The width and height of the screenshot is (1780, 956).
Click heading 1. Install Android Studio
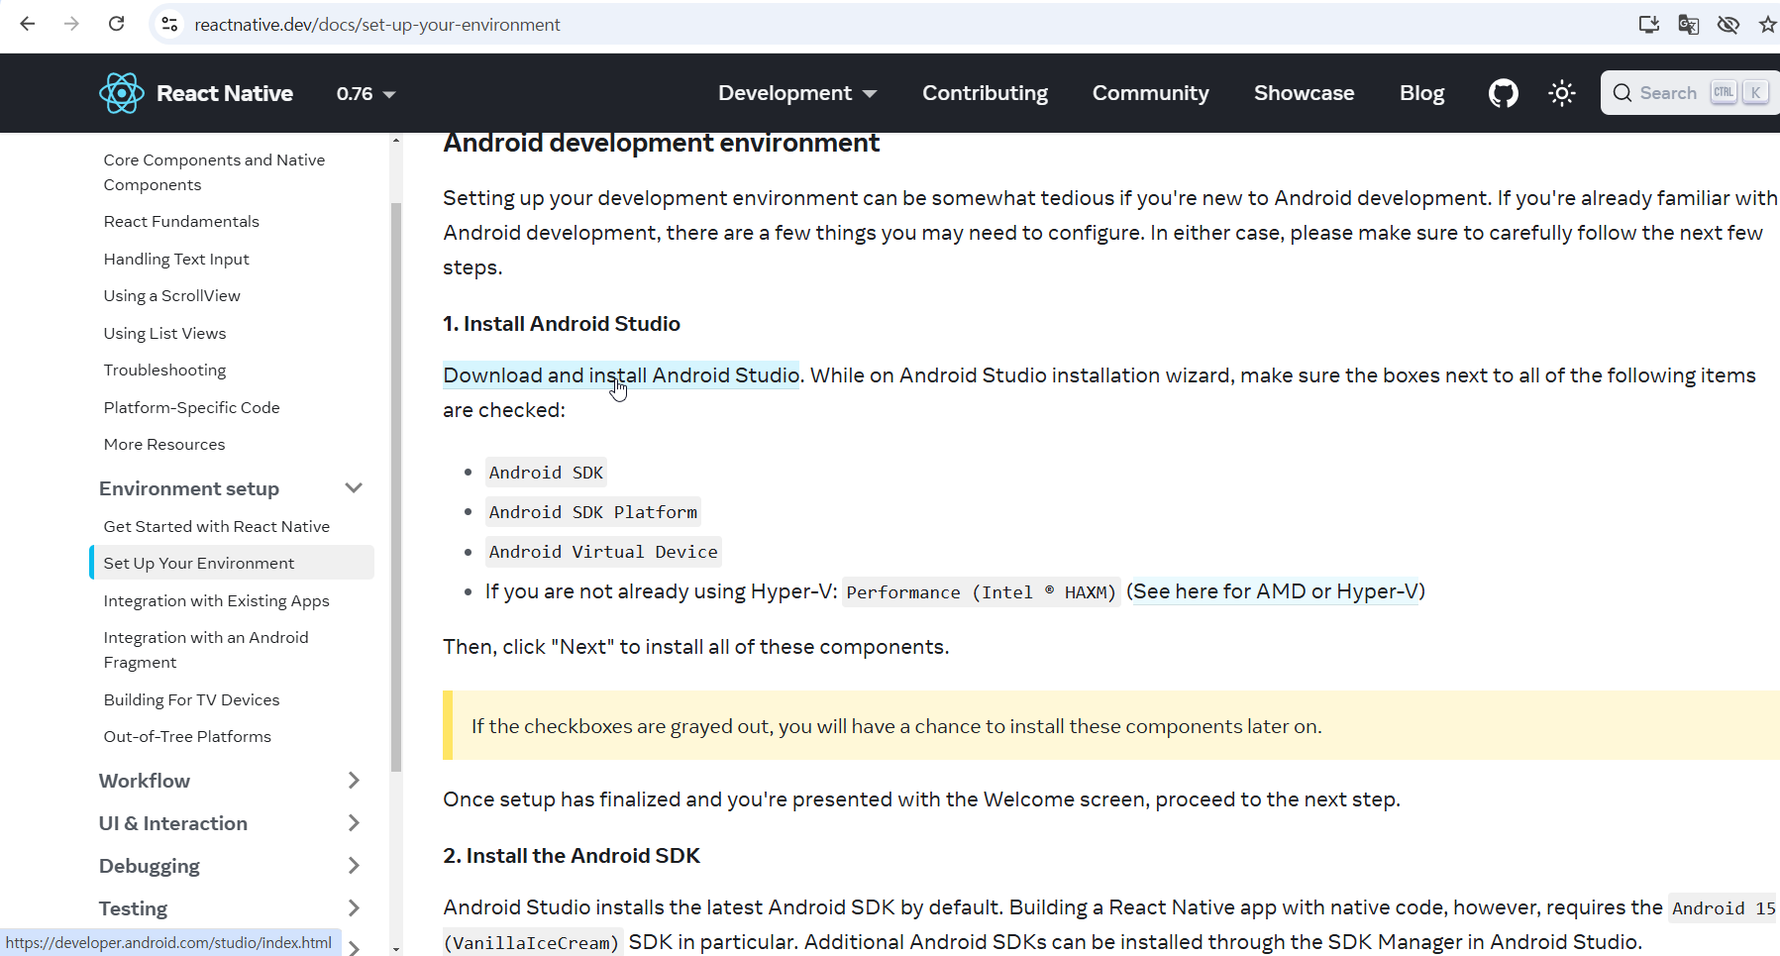coord(562,324)
